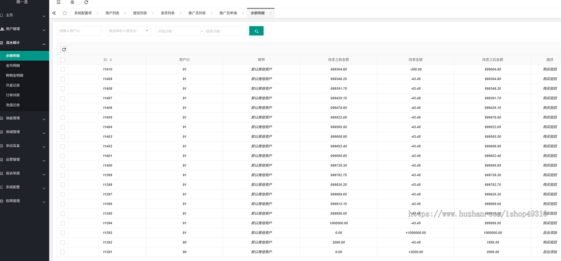Viewport: 561px width, 261px height.
Task: Check the row 11391 checkbox
Action: coord(63,252)
